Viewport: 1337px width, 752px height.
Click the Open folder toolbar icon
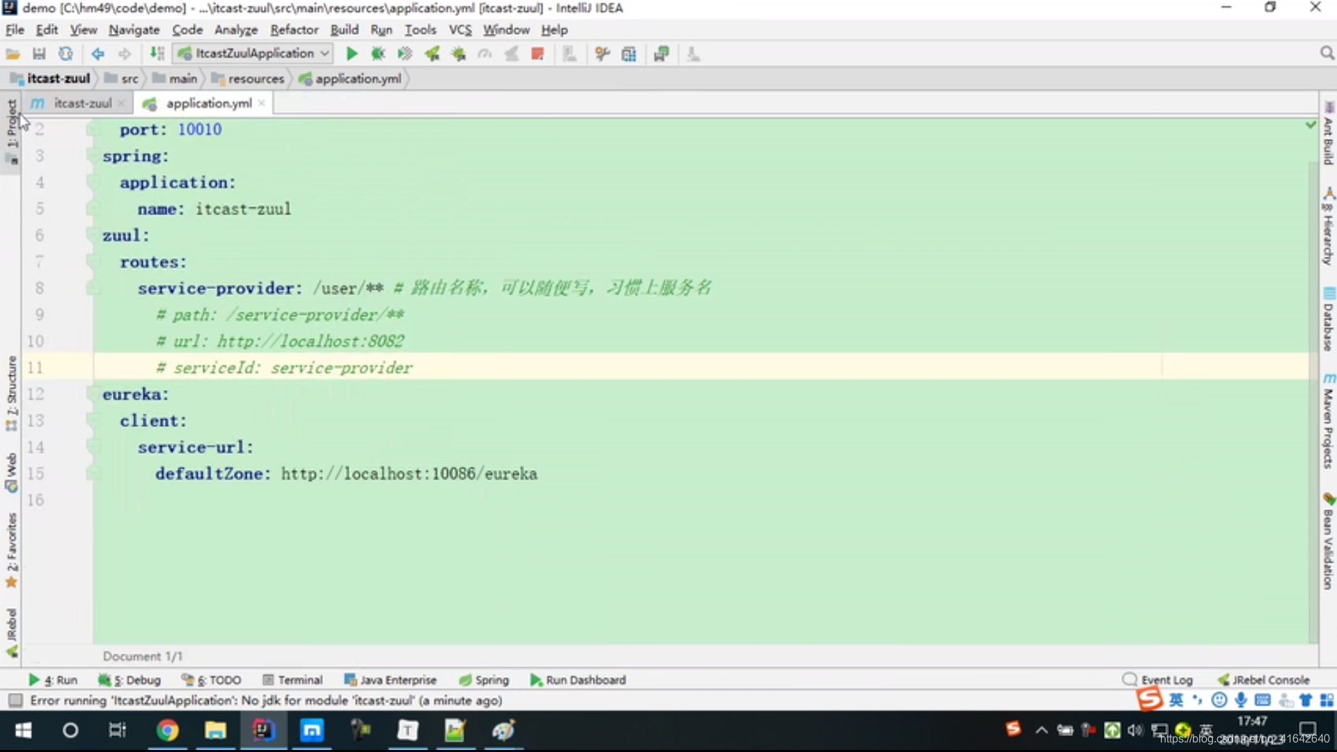point(13,54)
